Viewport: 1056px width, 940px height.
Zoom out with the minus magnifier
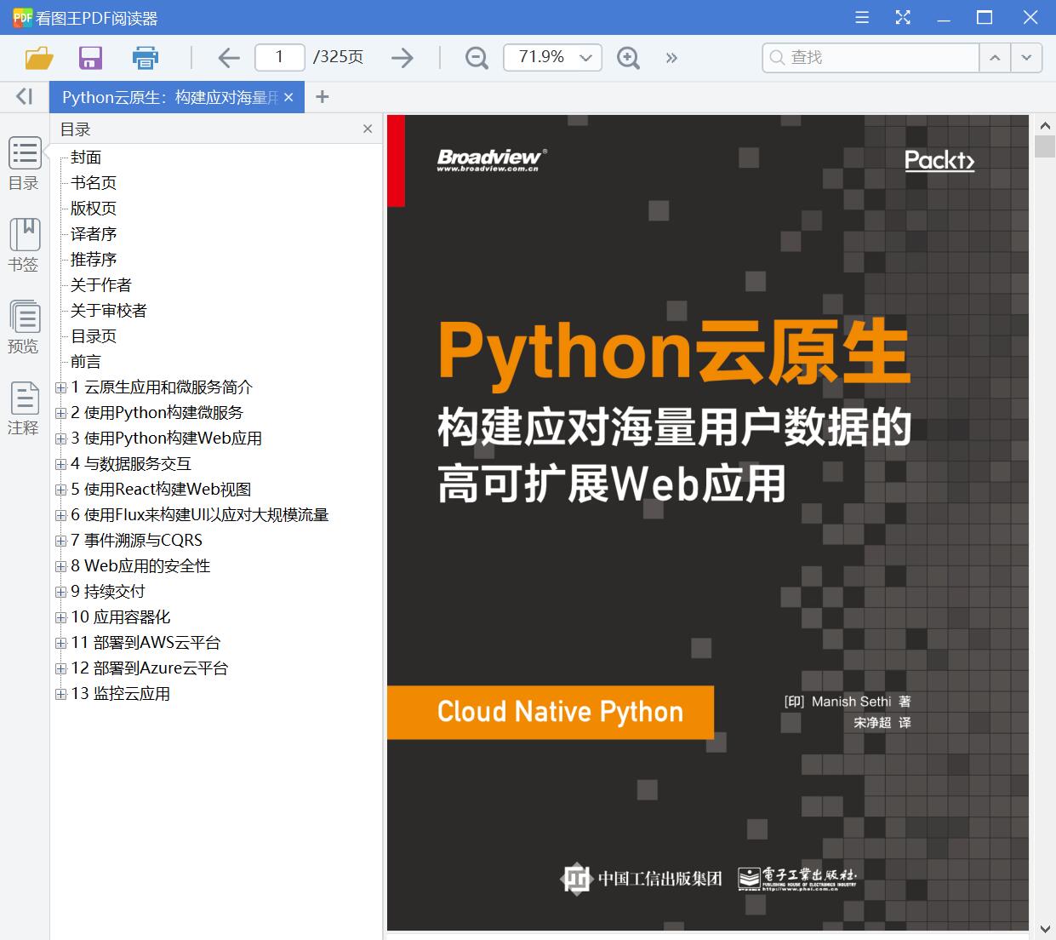point(477,58)
